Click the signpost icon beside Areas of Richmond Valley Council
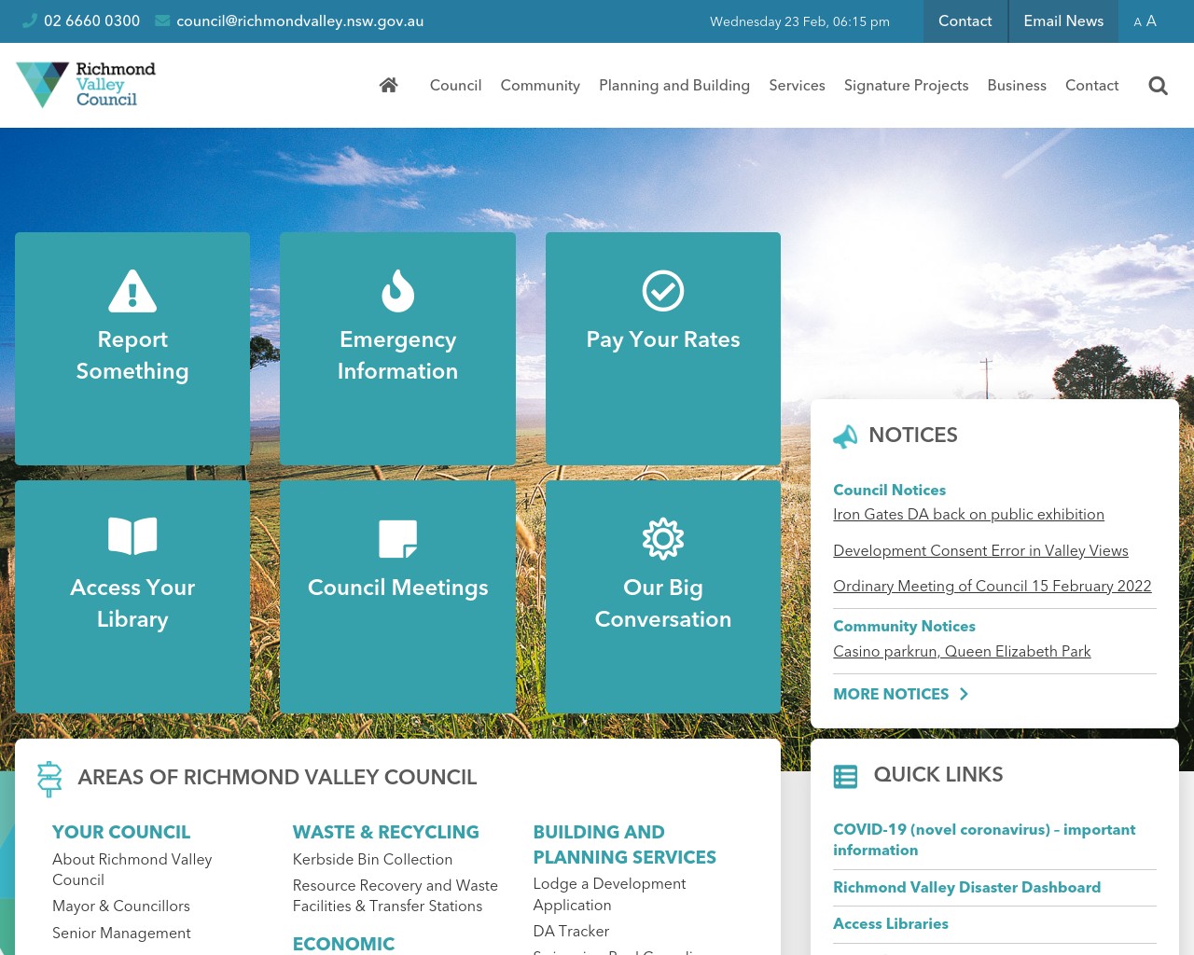The height and width of the screenshot is (955, 1194). point(49,779)
